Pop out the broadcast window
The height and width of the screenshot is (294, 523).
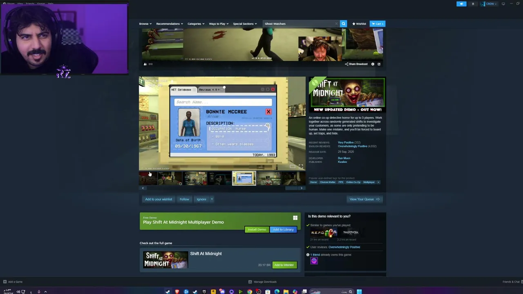pos(379,64)
